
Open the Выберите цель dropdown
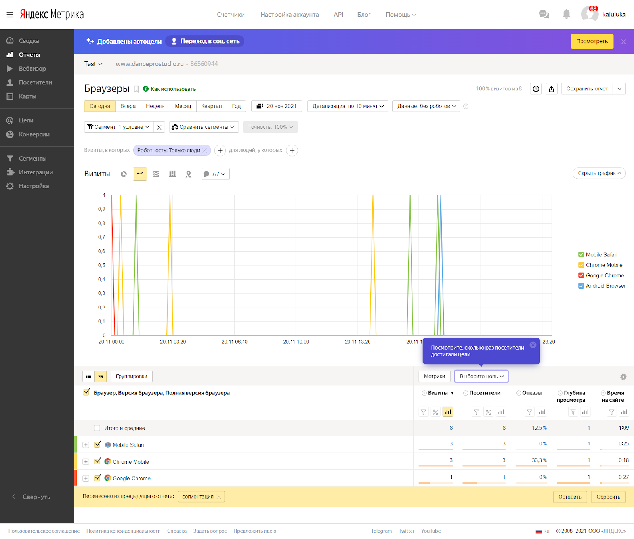tap(481, 377)
